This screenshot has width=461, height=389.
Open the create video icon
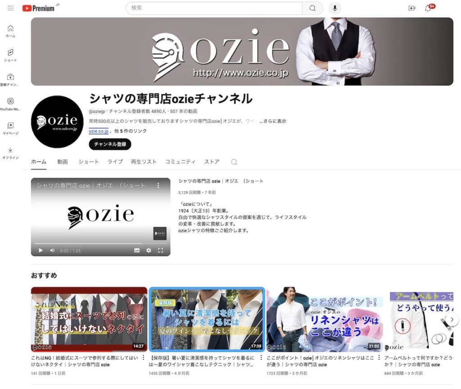tap(412, 8)
